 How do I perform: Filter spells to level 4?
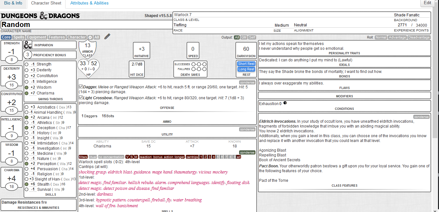tap(213, 157)
